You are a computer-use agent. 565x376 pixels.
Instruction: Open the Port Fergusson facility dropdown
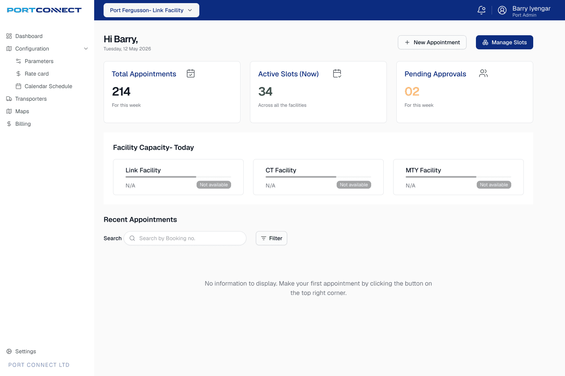point(151,10)
